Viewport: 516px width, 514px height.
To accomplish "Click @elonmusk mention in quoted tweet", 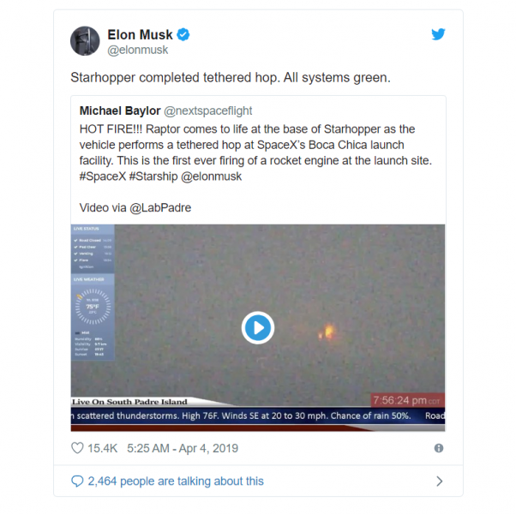I will (x=211, y=176).
